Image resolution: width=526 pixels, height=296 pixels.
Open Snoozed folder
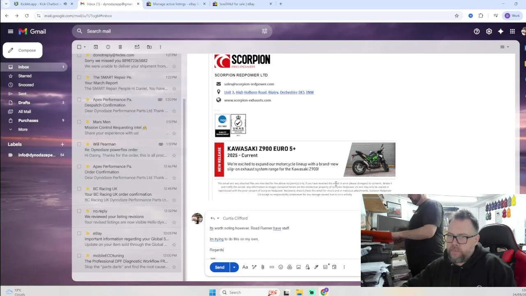click(26, 85)
